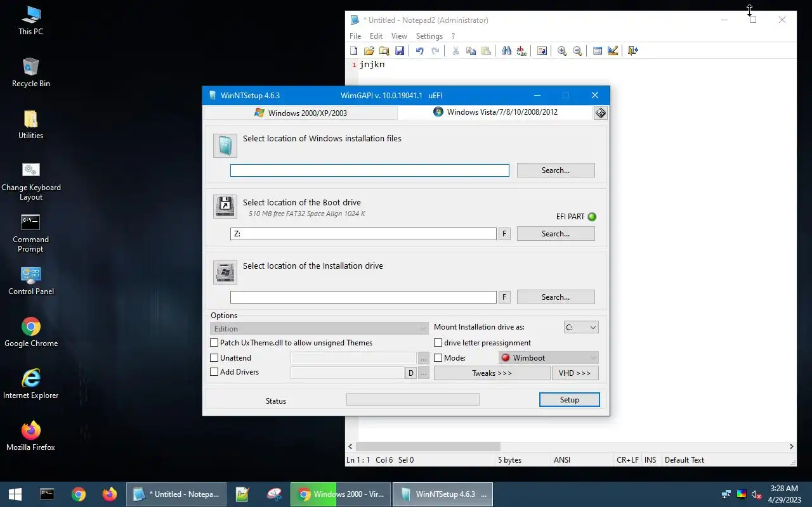The width and height of the screenshot is (812, 507).
Task: Click Cut scissors icon in Notepad2
Action: (x=455, y=51)
